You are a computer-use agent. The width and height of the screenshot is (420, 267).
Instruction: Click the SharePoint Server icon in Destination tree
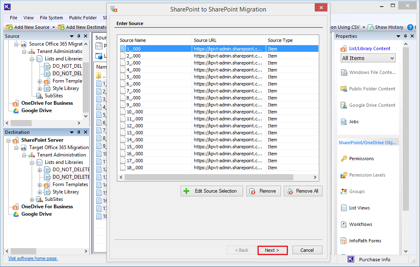pyautogui.click(x=16, y=140)
